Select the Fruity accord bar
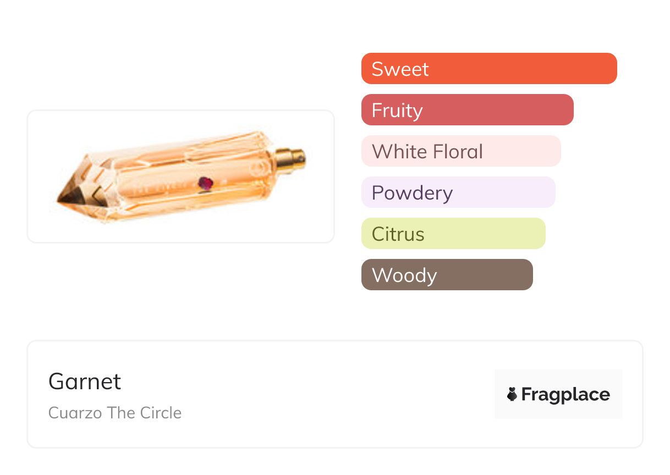The width and height of the screenshot is (670, 475). pyautogui.click(x=467, y=110)
